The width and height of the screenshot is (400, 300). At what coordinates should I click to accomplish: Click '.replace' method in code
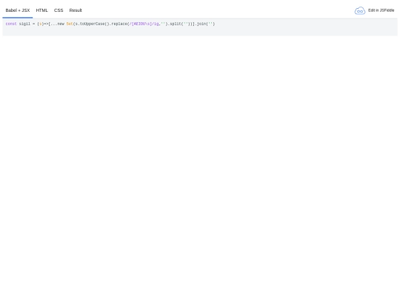pyautogui.click(x=118, y=24)
